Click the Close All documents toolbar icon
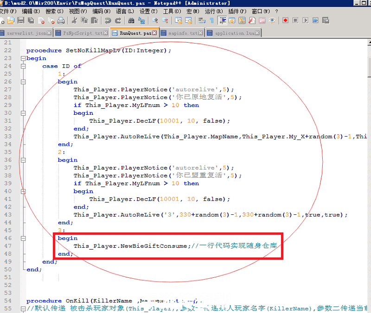The image size is (371, 313). 51,21
